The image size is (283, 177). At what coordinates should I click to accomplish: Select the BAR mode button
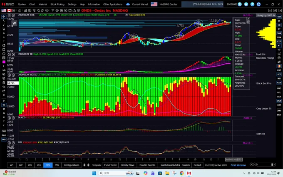[x=4, y=135]
